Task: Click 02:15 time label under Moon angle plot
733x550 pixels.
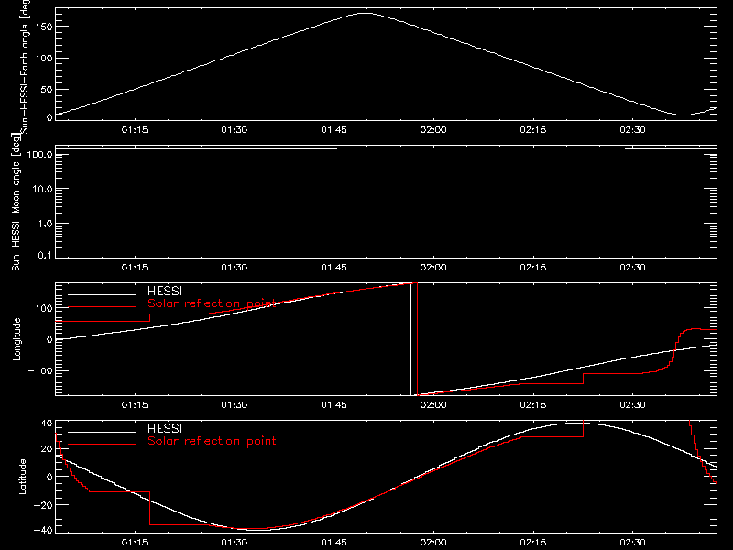Action: point(533,267)
